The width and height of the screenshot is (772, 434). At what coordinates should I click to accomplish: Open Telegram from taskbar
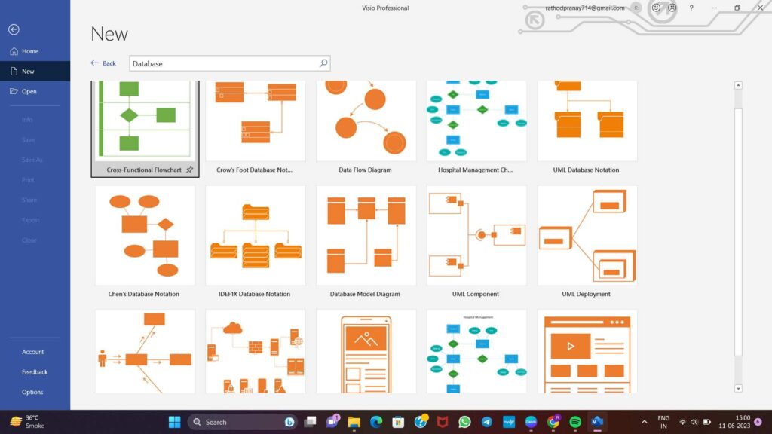coord(486,422)
